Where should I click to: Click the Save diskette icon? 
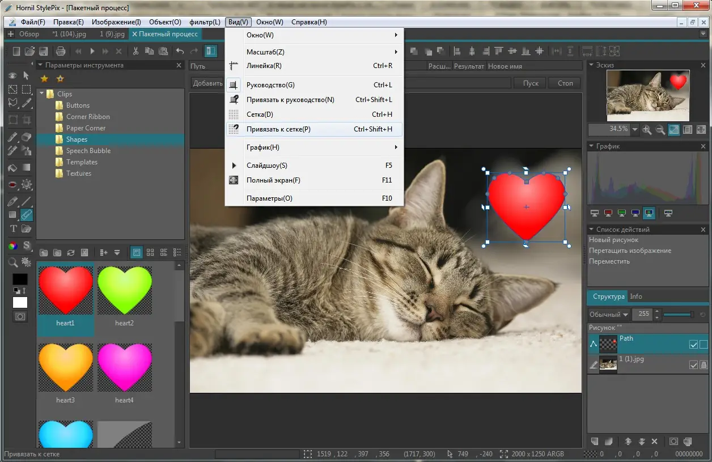pos(44,51)
